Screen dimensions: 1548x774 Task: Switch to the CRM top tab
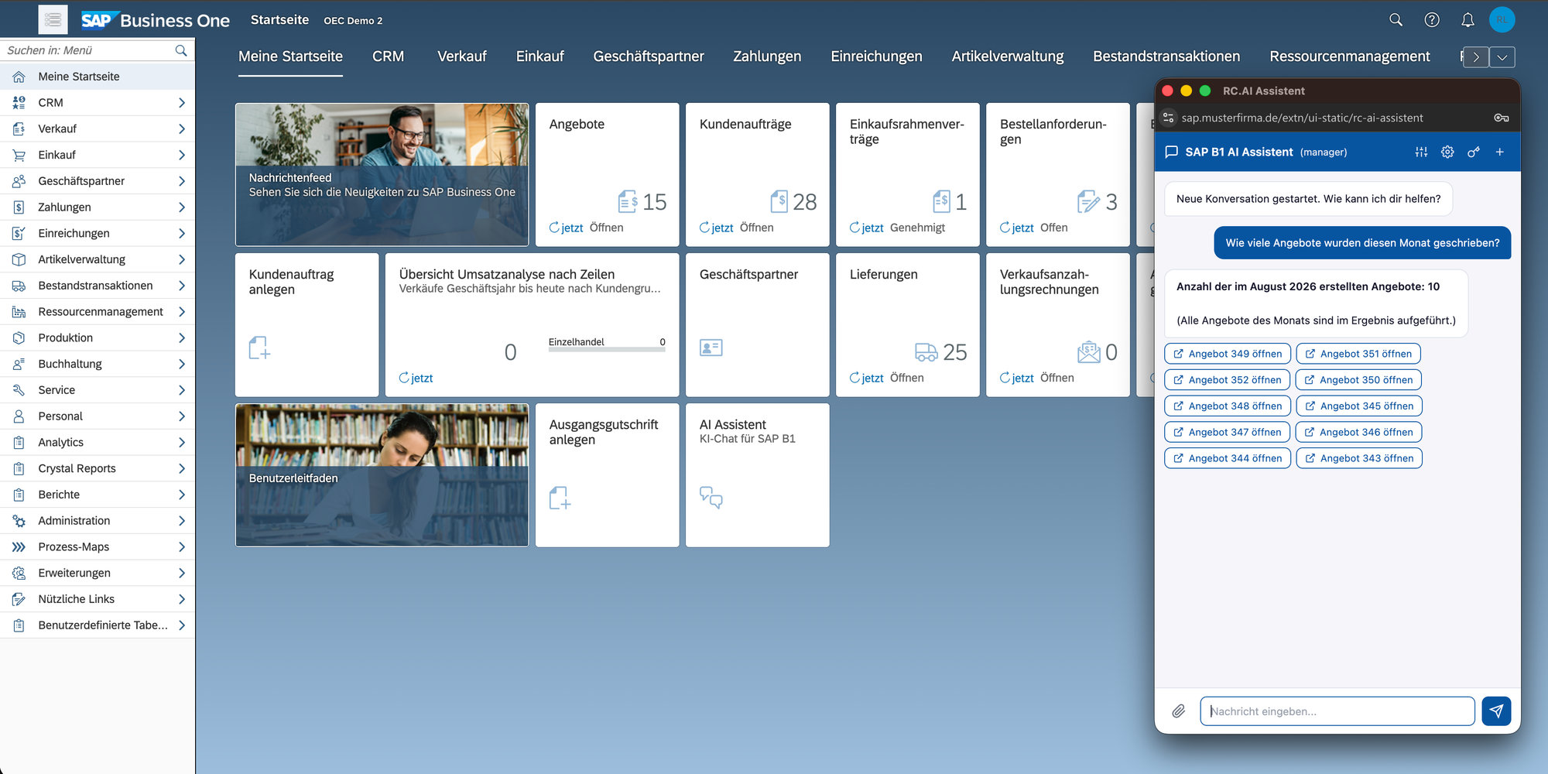click(x=388, y=57)
